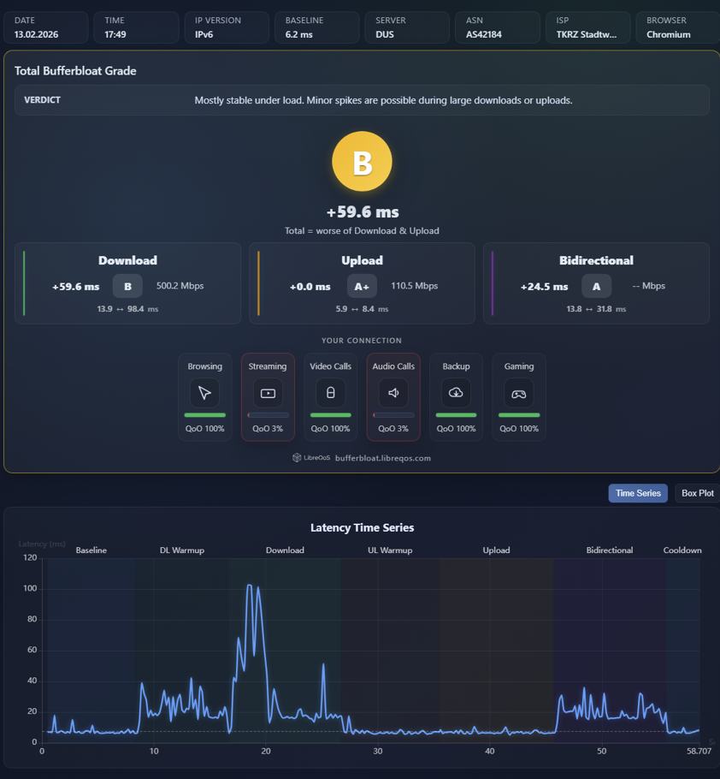This screenshot has height=779, width=720.
Task: Click the Streaming QoO 3% progress bar
Action: 268,415
